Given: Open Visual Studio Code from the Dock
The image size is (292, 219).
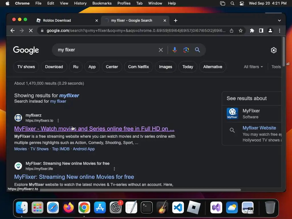Looking at the screenshot, I should tap(178, 208).
